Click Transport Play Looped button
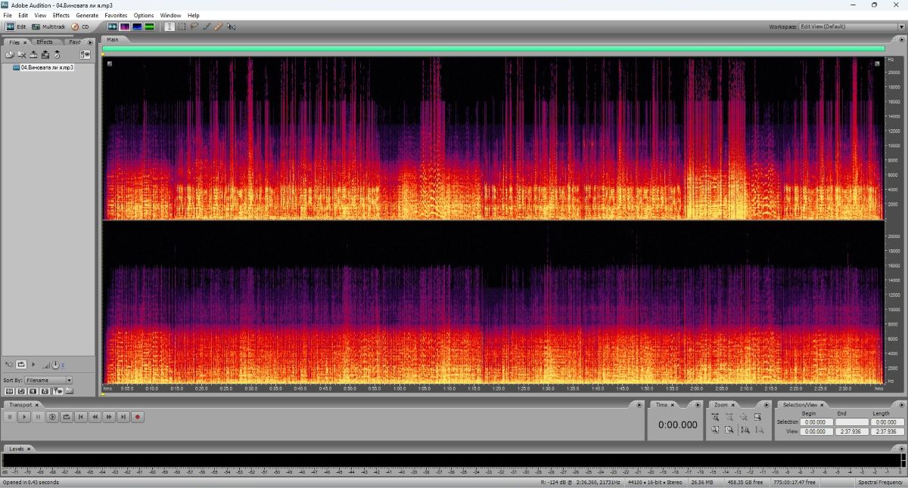The height and width of the screenshot is (488, 908). [67, 416]
